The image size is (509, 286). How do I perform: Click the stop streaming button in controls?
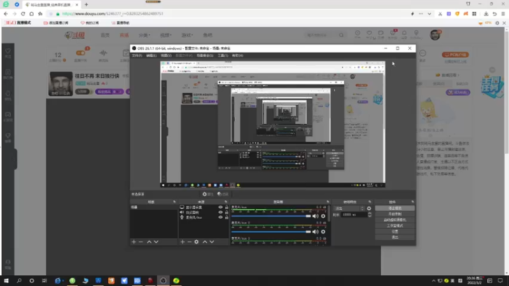click(394, 208)
